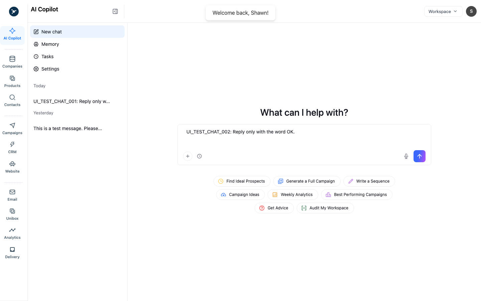
Task: Open Copilot Settings
Action: coord(77,69)
